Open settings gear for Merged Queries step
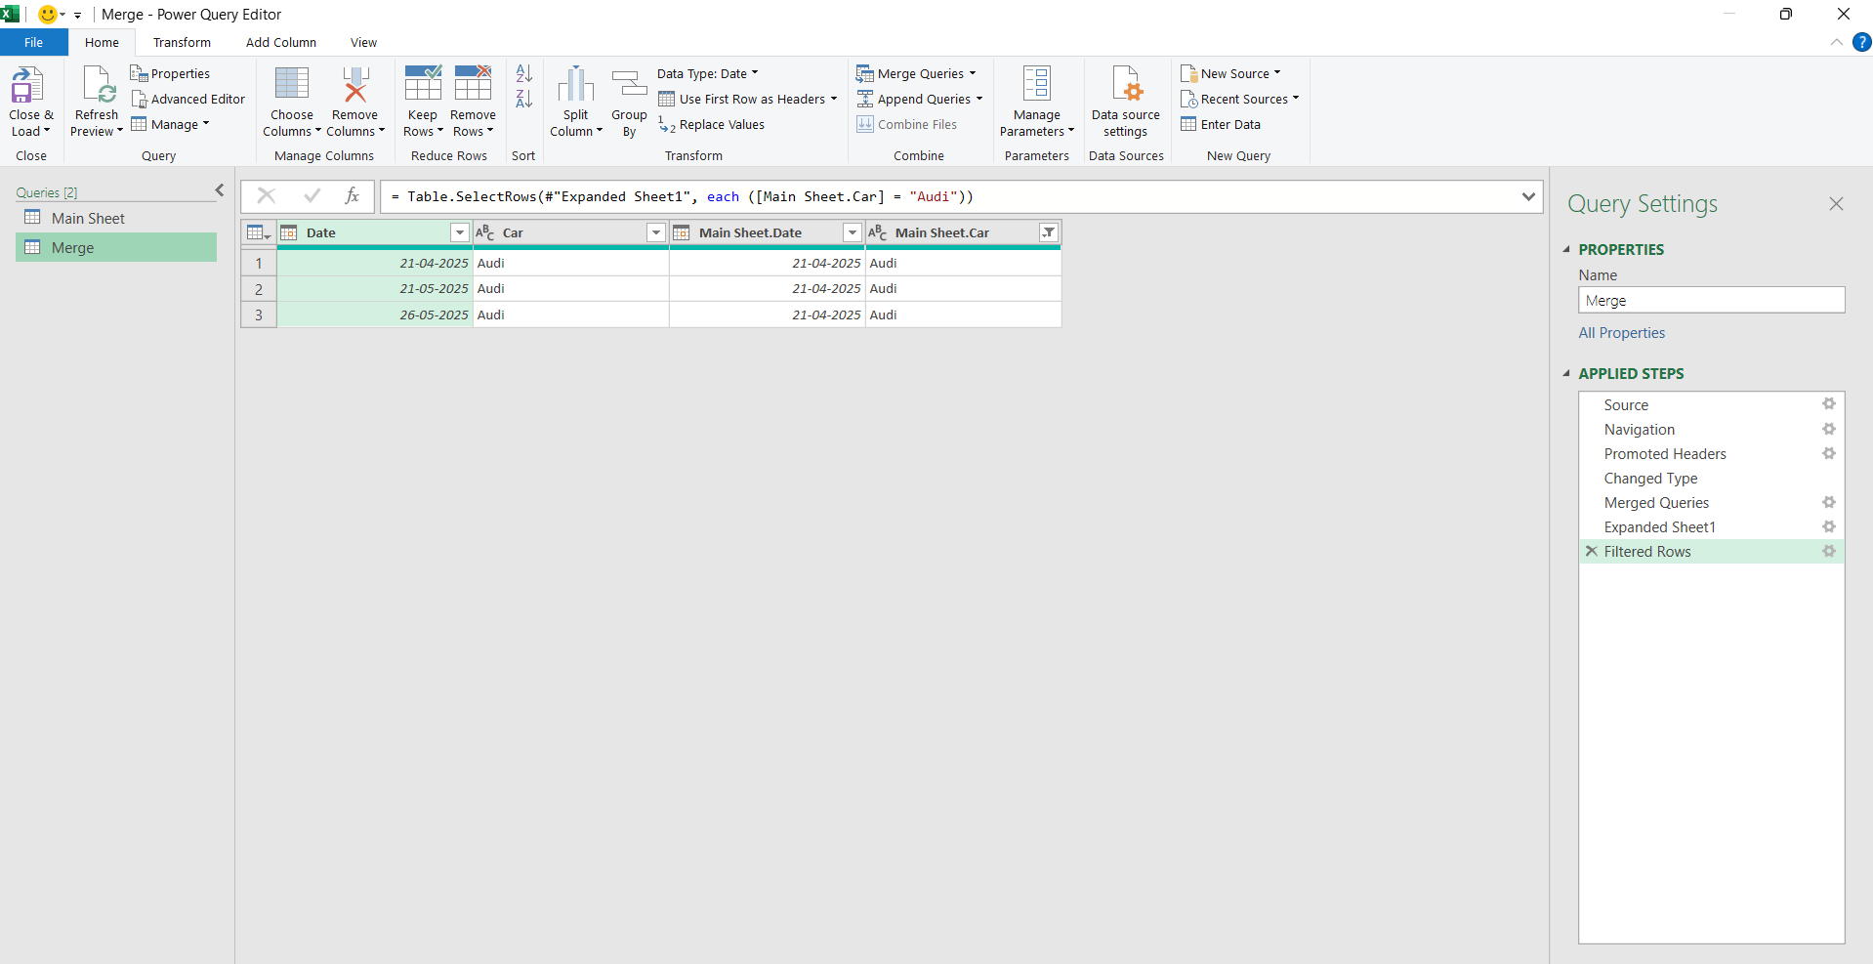Viewport: 1873px width, 964px height. [x=1829, y=502]
